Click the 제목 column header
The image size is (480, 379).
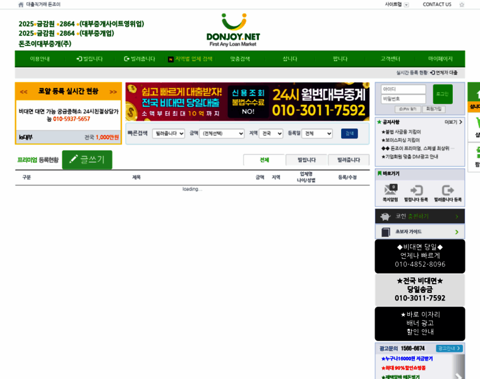click(x=136, y=177)
